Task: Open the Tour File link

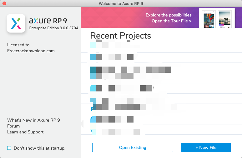Action: [x=171, y=21]
